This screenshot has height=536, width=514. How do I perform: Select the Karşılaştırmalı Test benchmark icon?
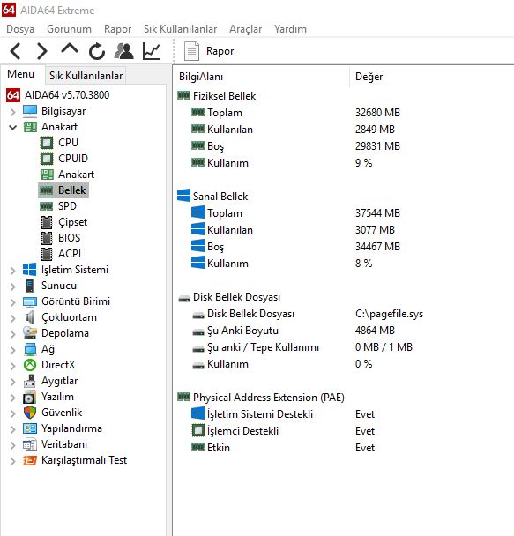[30, 460]
